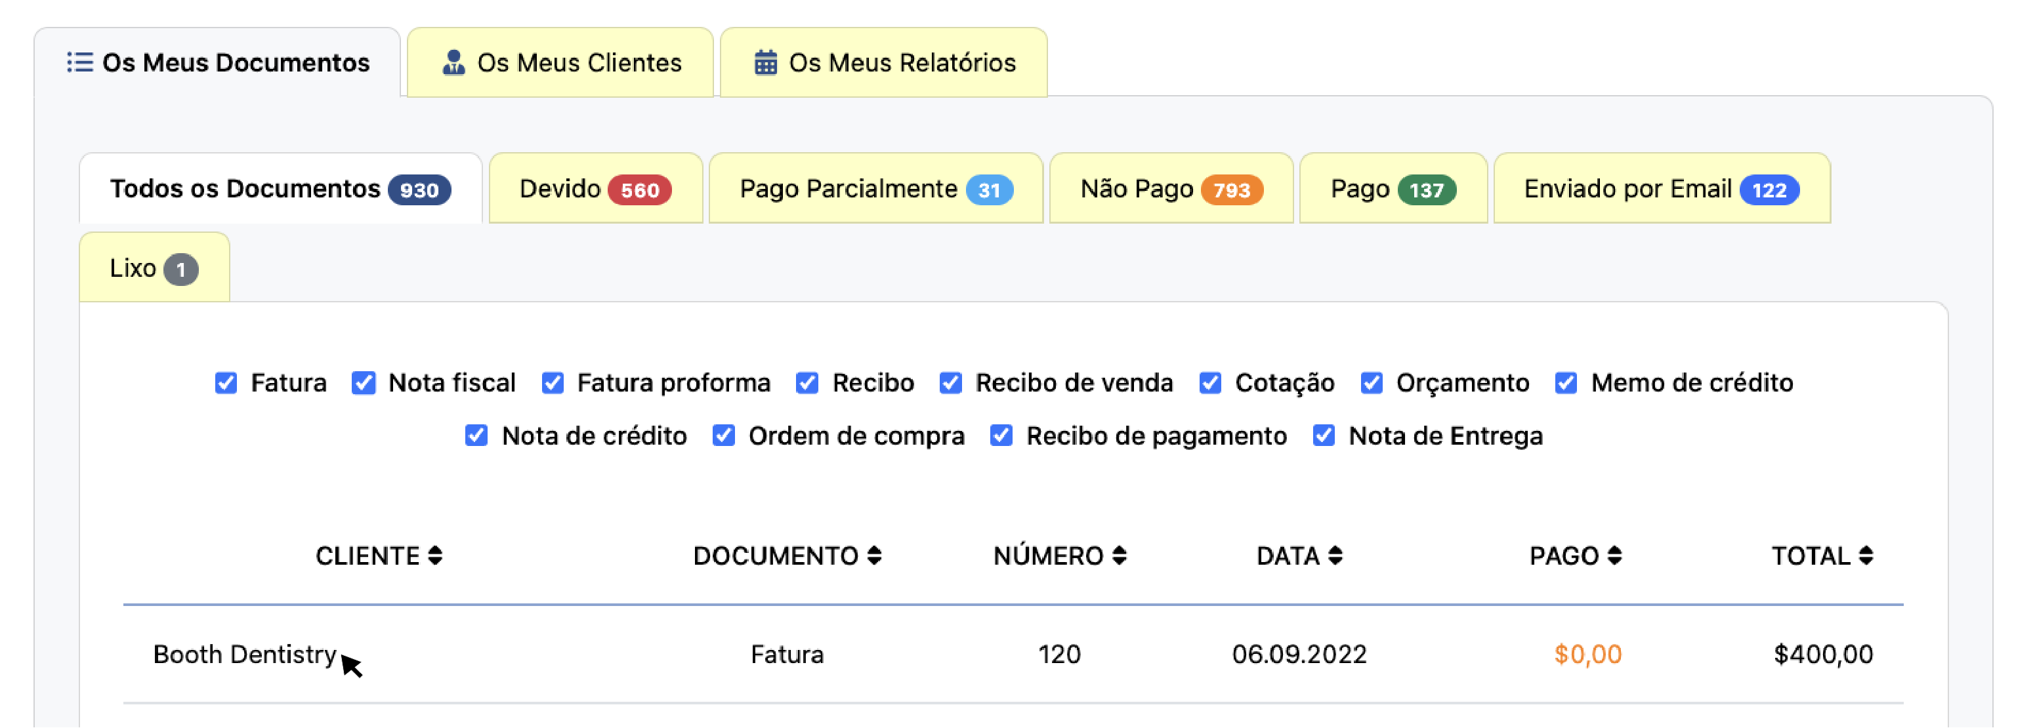Click the NÚMERO column header
This screenshot has width=2035, height=728.
click(1060, 556)
